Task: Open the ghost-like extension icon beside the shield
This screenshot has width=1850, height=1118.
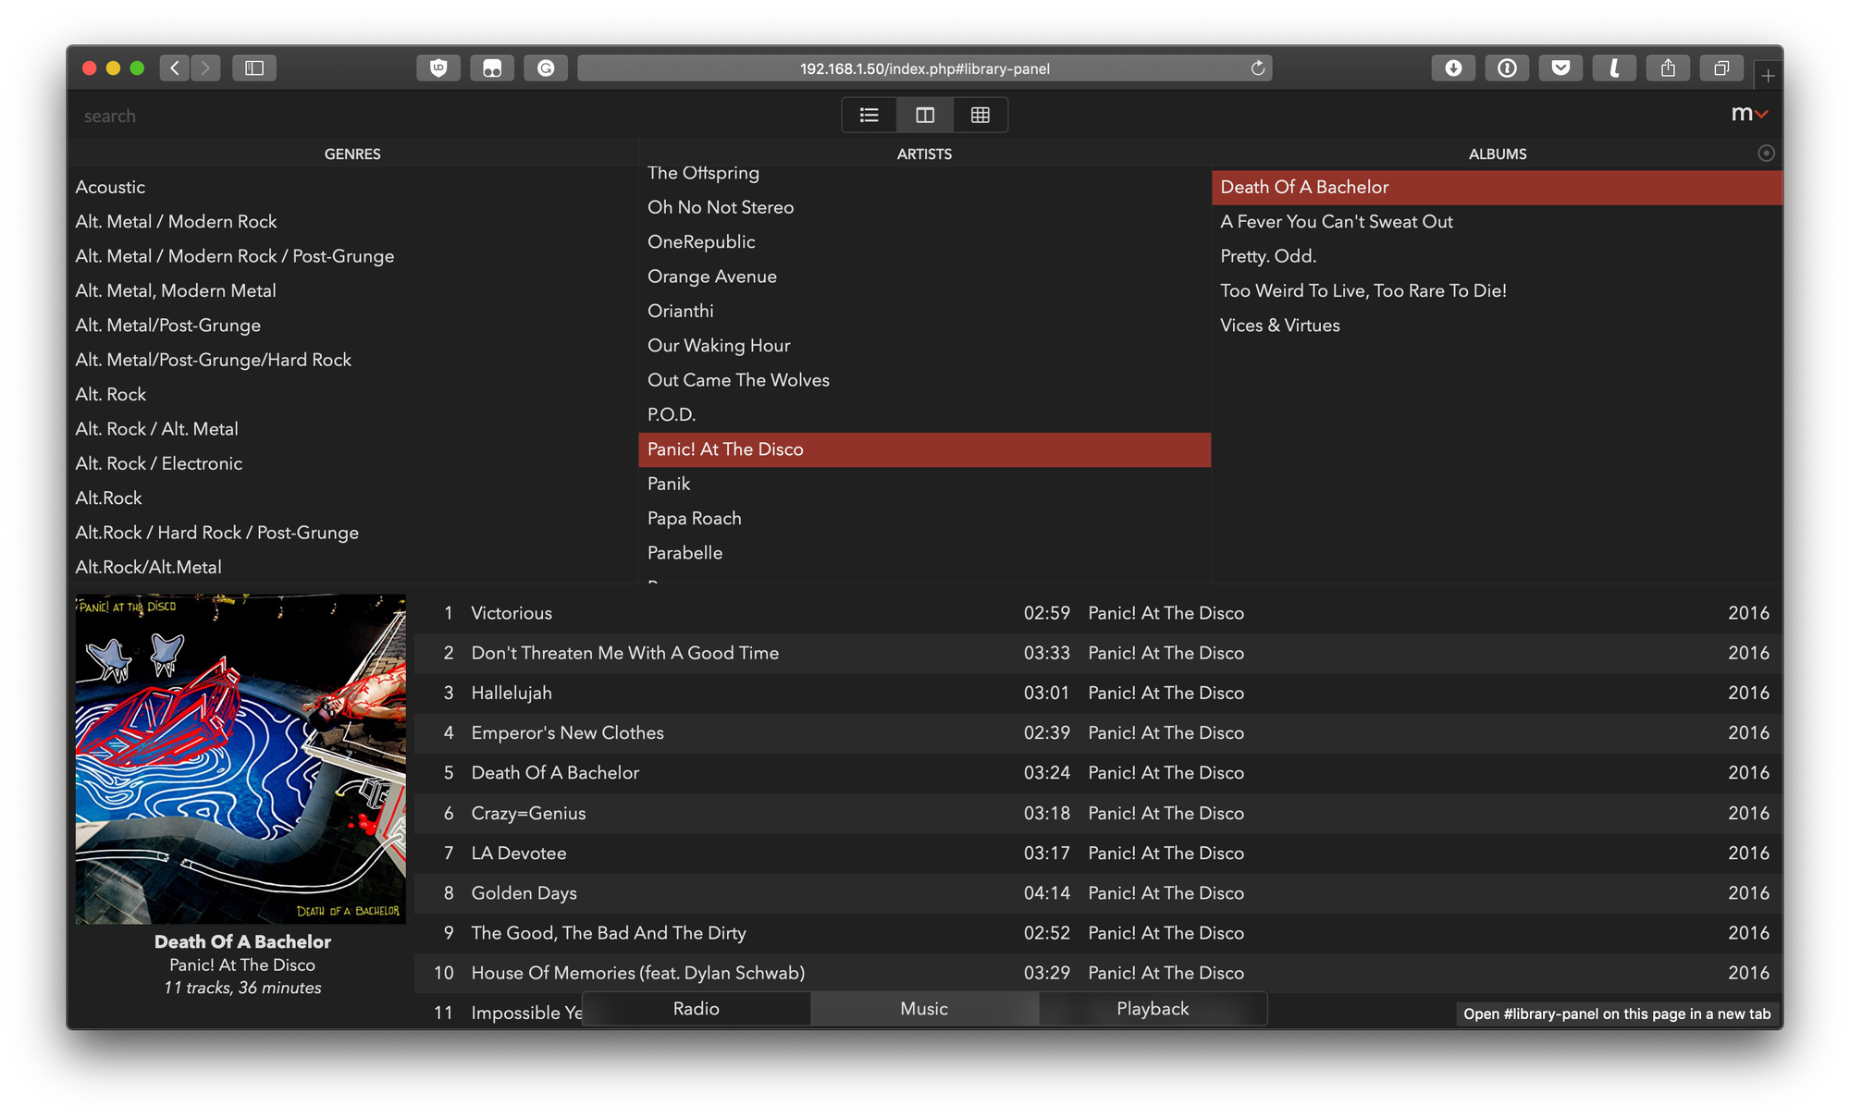Action: click(492, 68)
